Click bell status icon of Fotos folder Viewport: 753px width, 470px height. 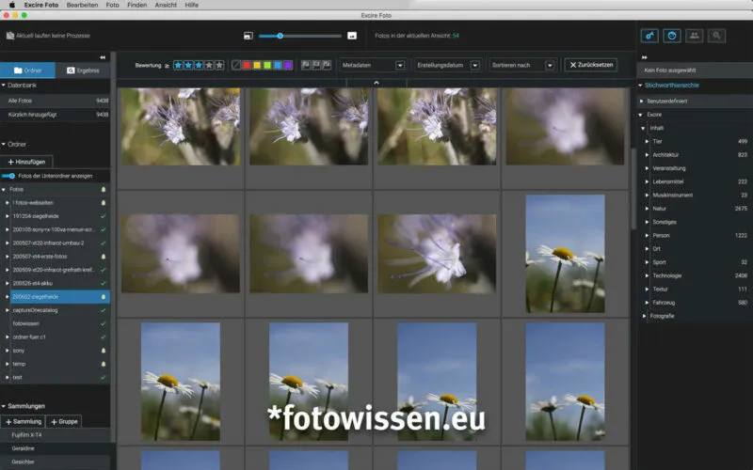pos(103,190)
